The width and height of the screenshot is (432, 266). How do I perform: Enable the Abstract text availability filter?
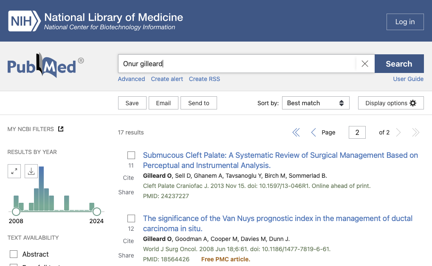pos(14,254)
